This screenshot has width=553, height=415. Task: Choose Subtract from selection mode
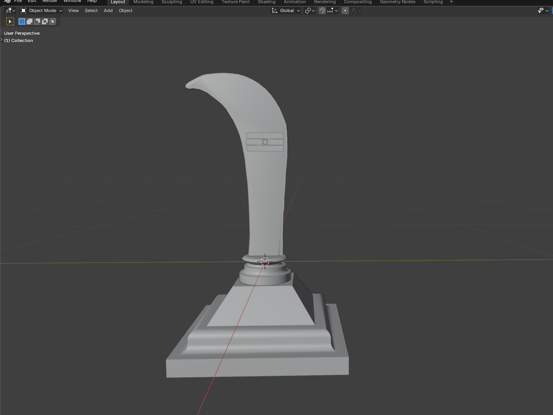[x=37, y=21]
